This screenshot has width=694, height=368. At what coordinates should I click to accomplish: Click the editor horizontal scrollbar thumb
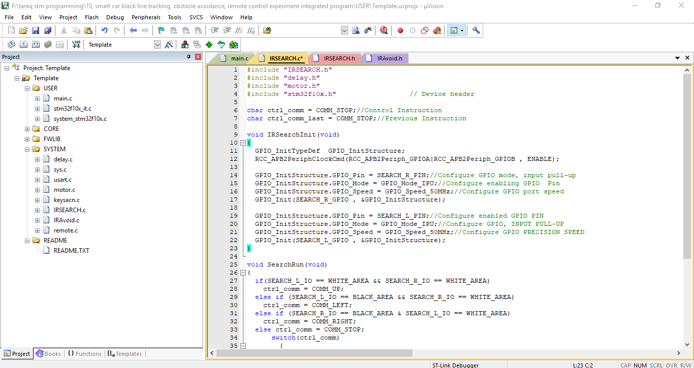click(x=314, y=353)
